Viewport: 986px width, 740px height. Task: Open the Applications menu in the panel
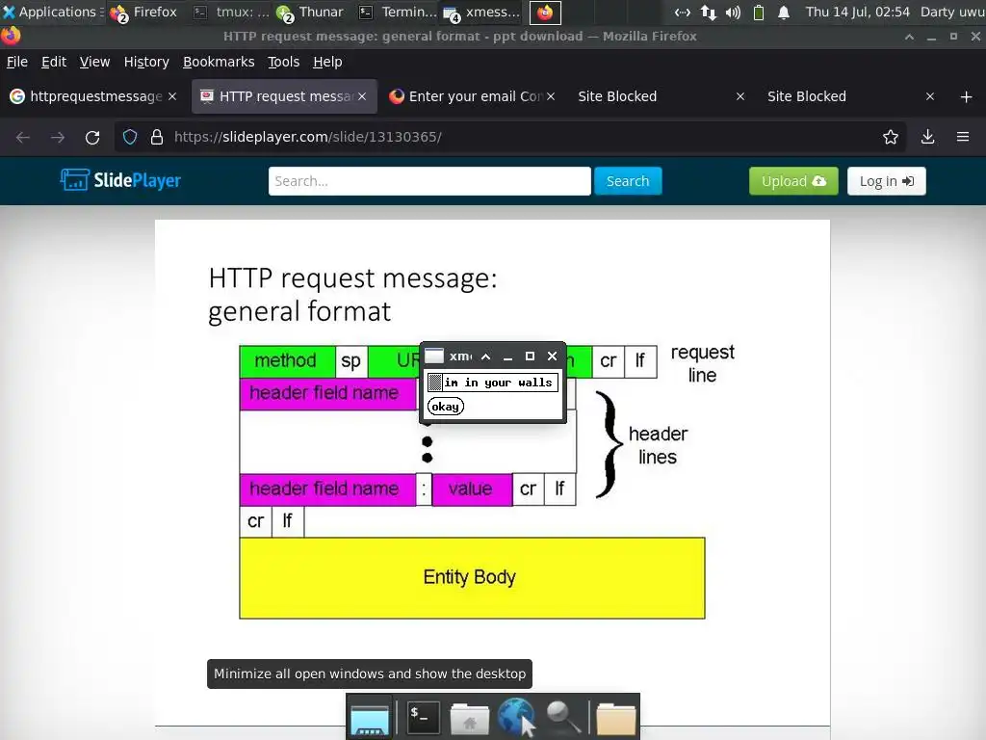52,12
